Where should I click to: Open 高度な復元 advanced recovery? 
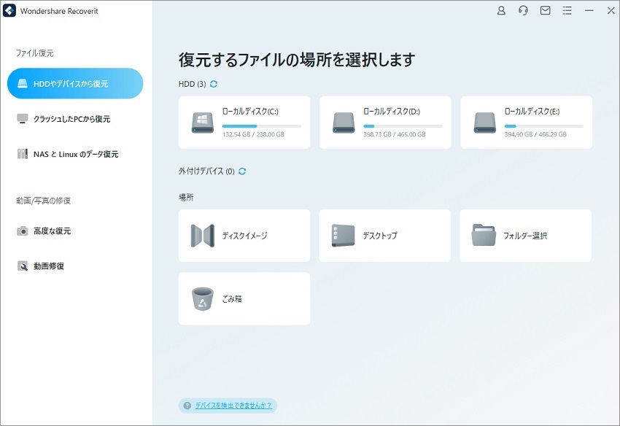52,231
